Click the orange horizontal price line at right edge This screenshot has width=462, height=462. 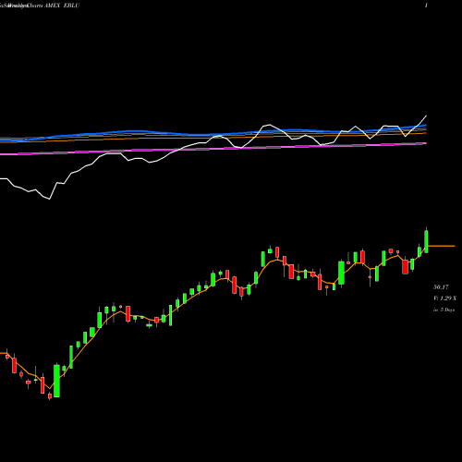(x=442, y=246)
